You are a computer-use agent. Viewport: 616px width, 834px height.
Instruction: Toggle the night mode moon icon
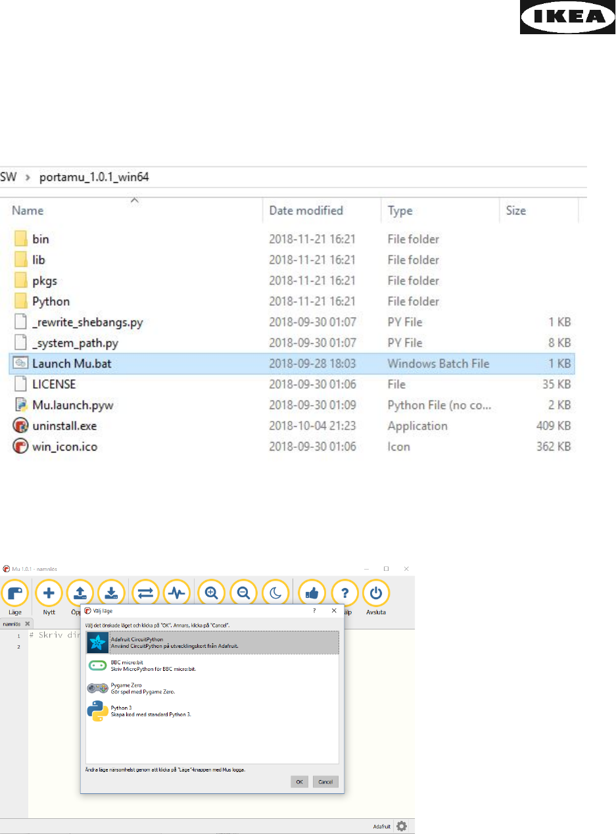[x=275, y=593]
